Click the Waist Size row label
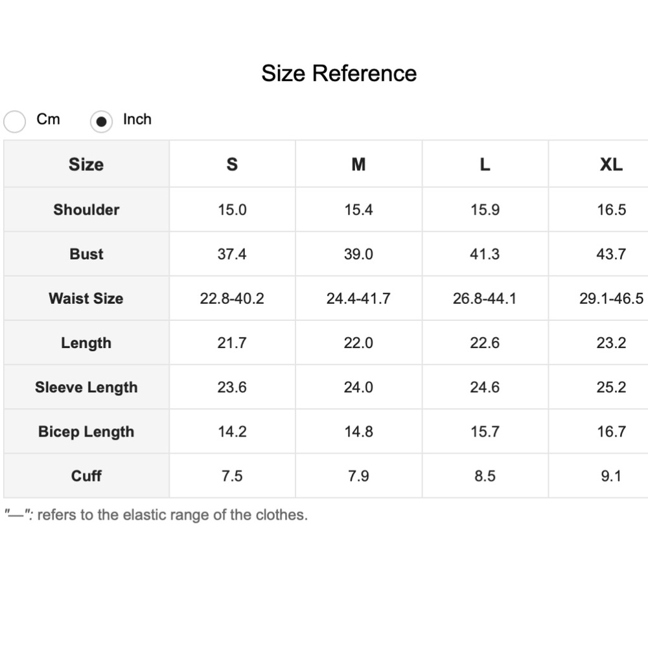The image size is (648, 648). coord(86,298)
